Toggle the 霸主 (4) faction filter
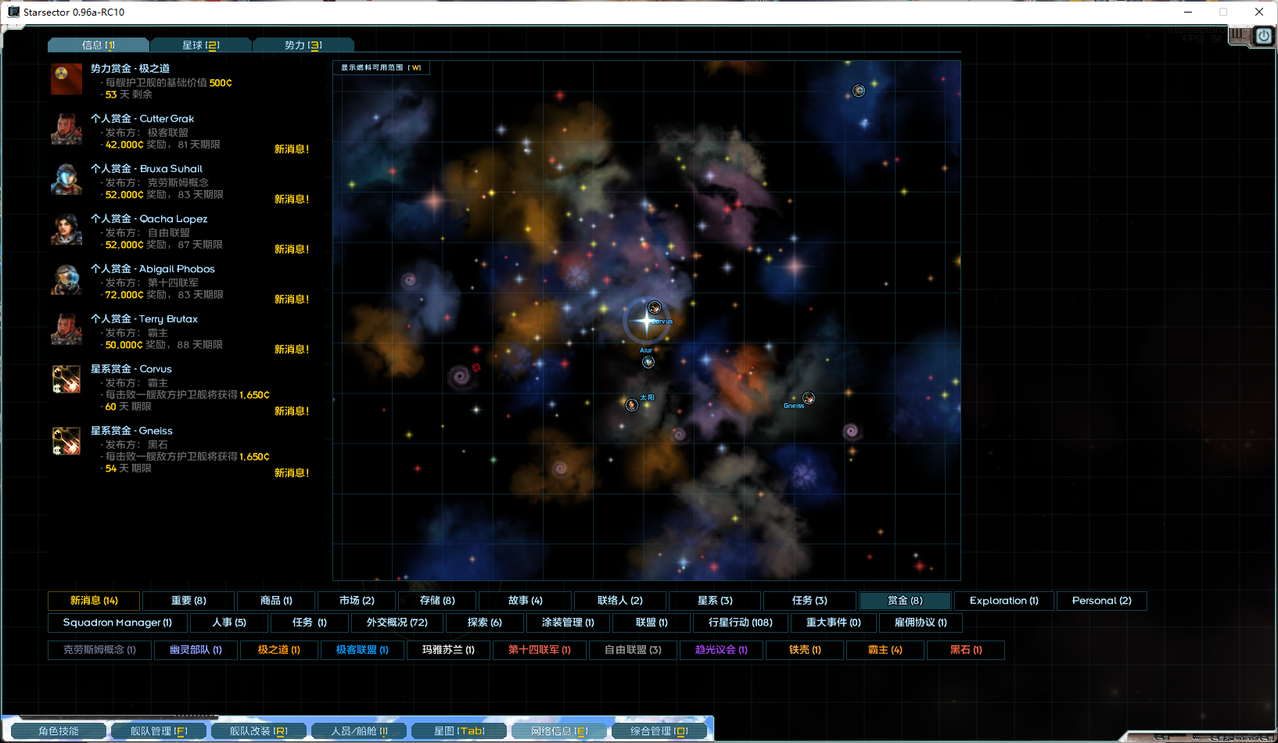Viewport: 1278px width, 743px height. [885, 650]
